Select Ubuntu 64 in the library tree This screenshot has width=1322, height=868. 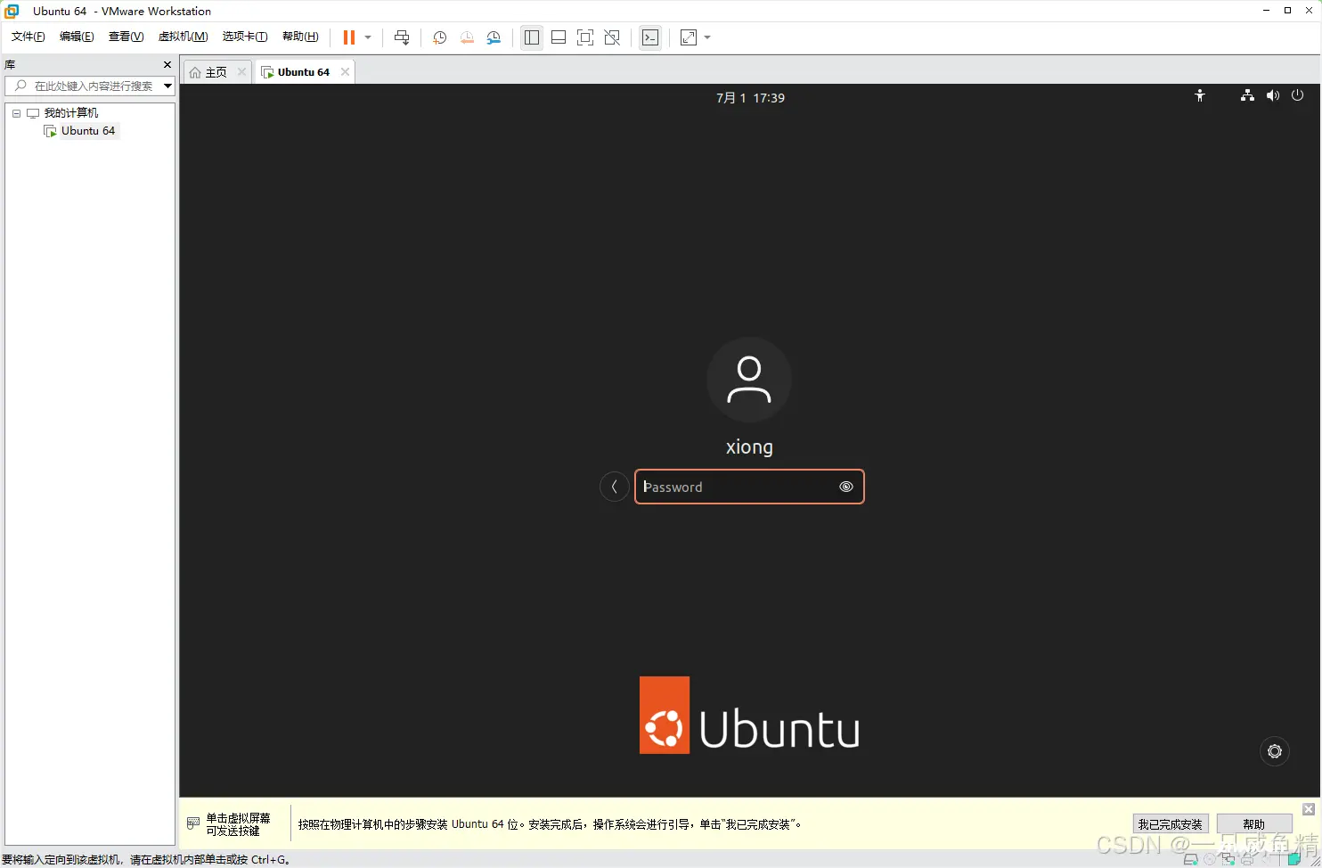pyautogui.click(x=88, y=131)
